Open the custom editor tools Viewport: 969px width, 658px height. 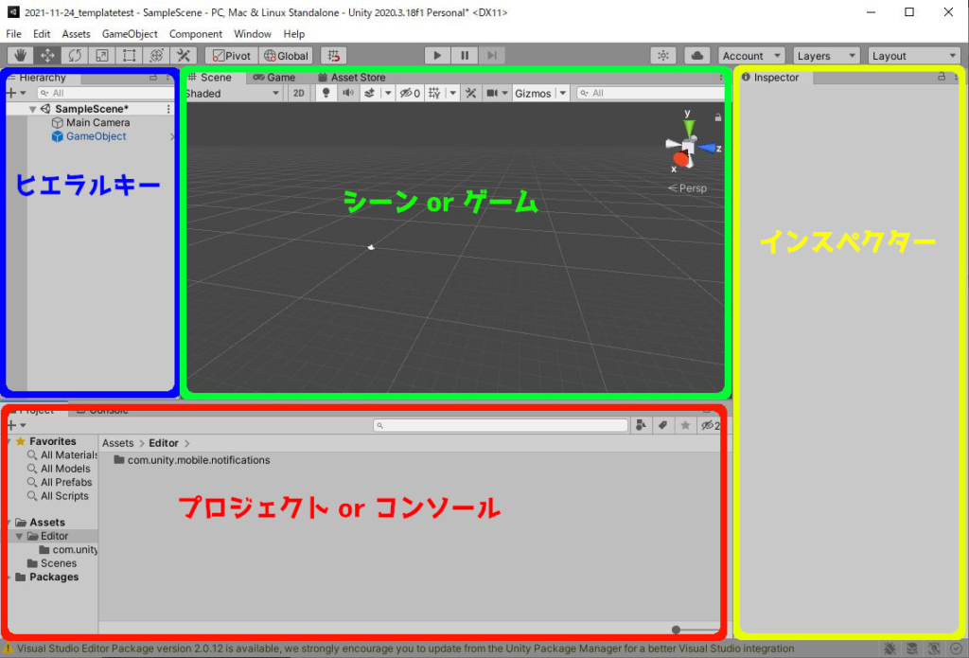click(184, 56)
